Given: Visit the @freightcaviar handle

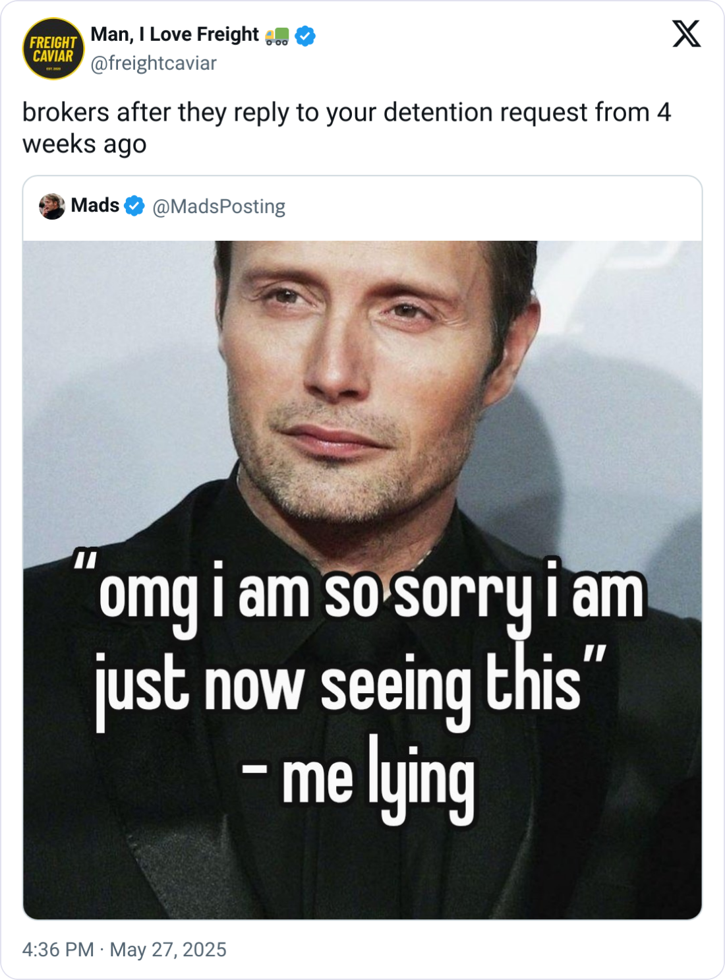Looking at the screenshot, I should click(x=154, y=63).
